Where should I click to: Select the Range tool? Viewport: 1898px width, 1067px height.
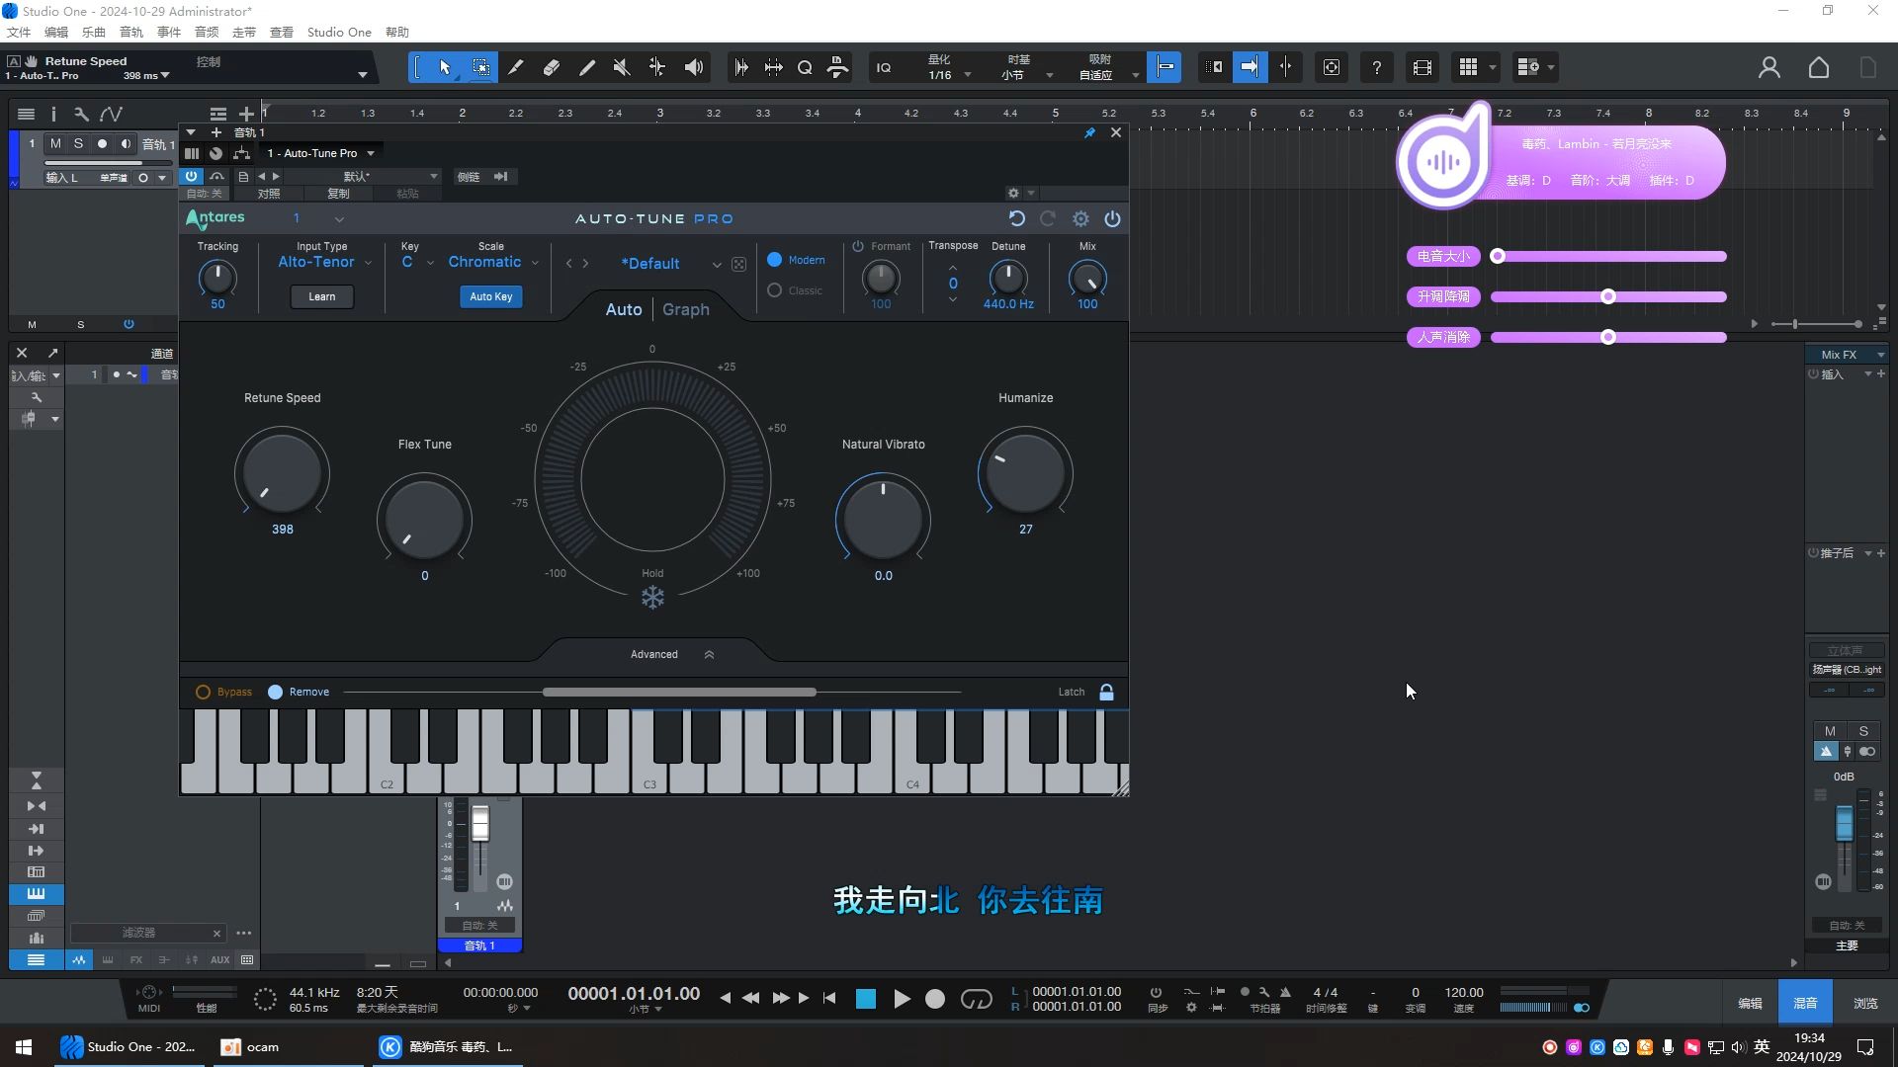point(480,67)
